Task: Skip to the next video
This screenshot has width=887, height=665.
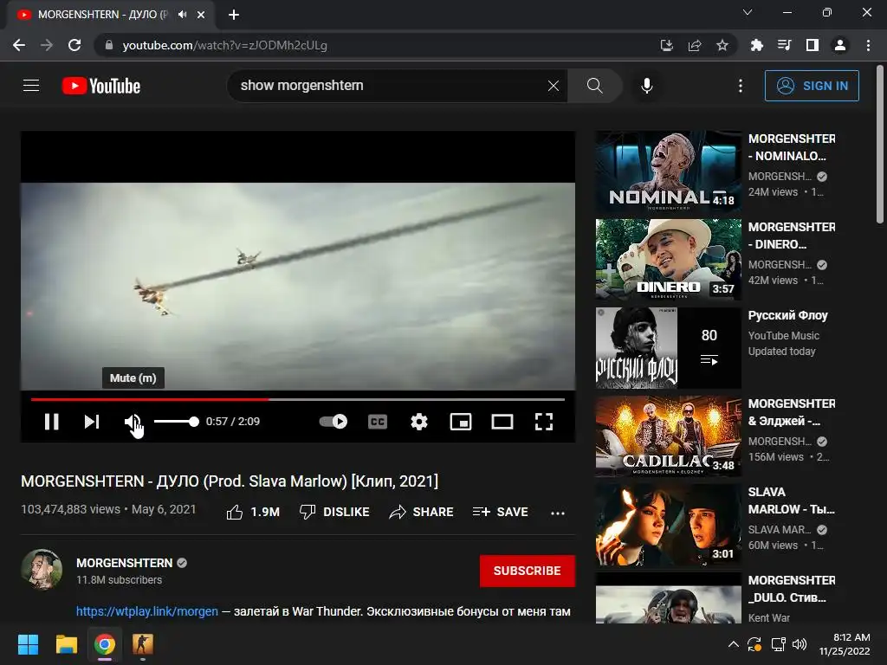Action: click(x=92, y=422)
